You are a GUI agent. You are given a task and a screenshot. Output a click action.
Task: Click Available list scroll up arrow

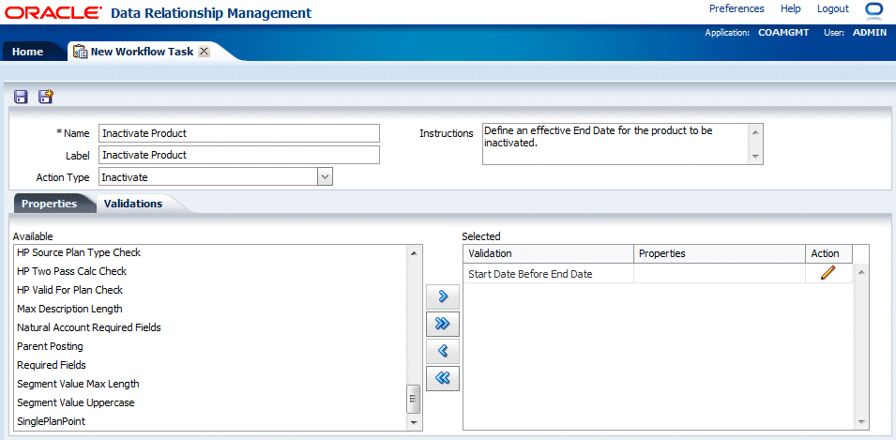[x=415, y=252]
